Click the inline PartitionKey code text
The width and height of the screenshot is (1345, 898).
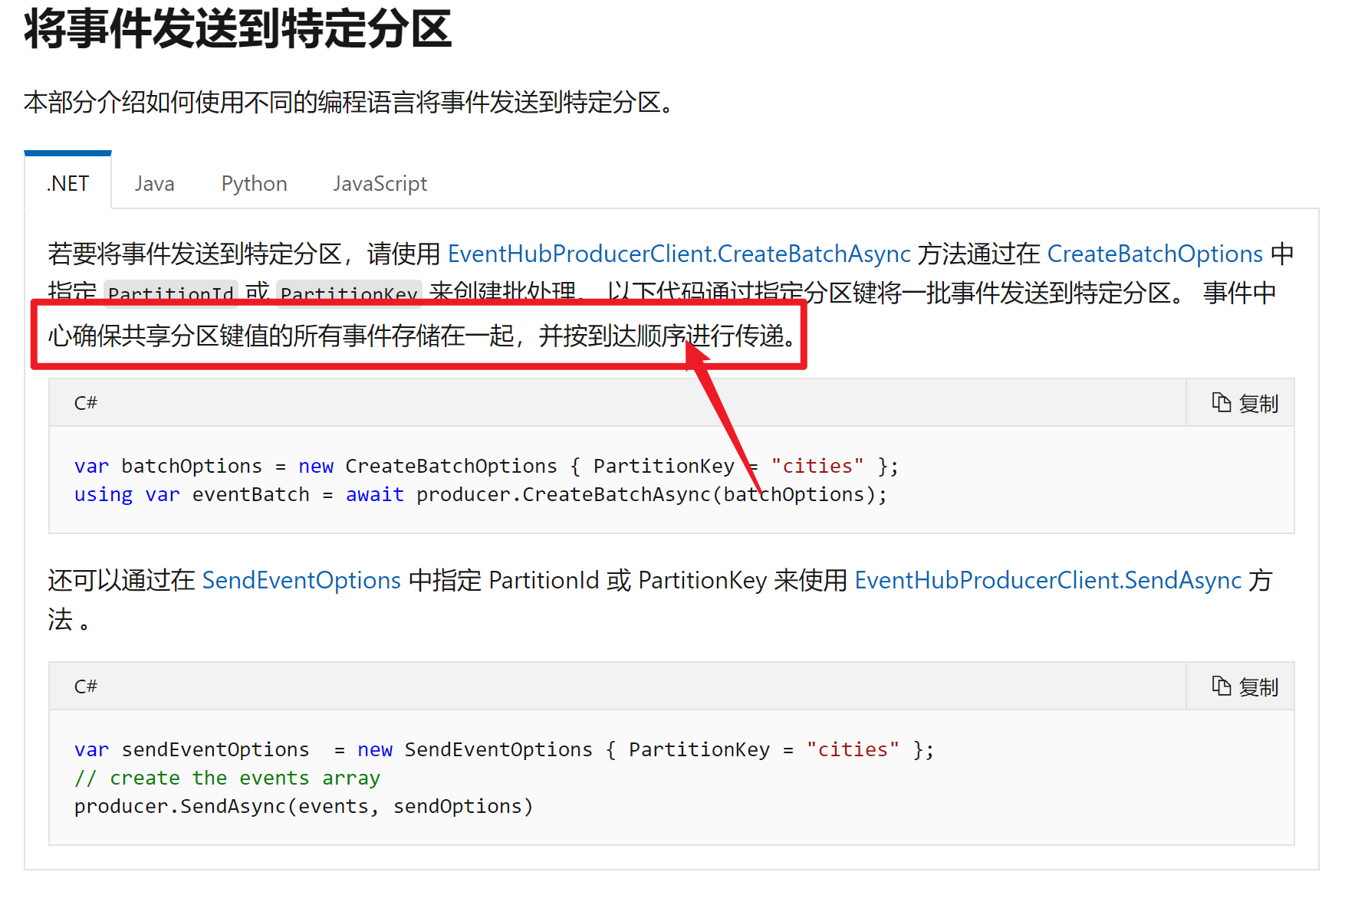click(349, 293)
